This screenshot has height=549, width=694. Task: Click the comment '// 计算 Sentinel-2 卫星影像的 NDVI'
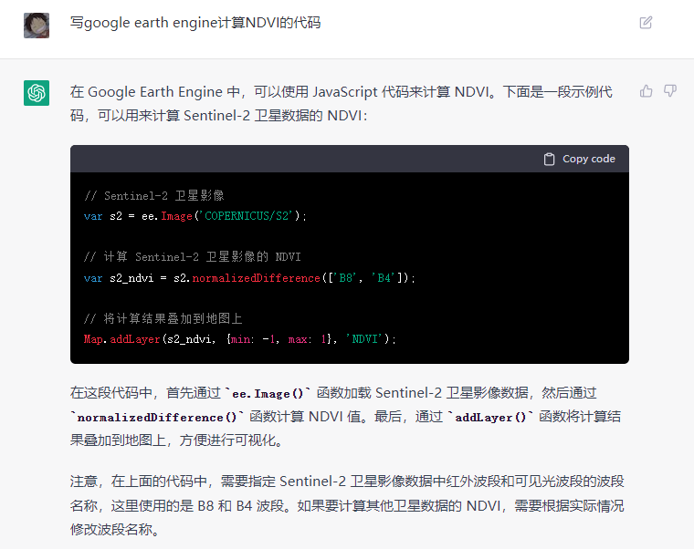tap(192, 257)
